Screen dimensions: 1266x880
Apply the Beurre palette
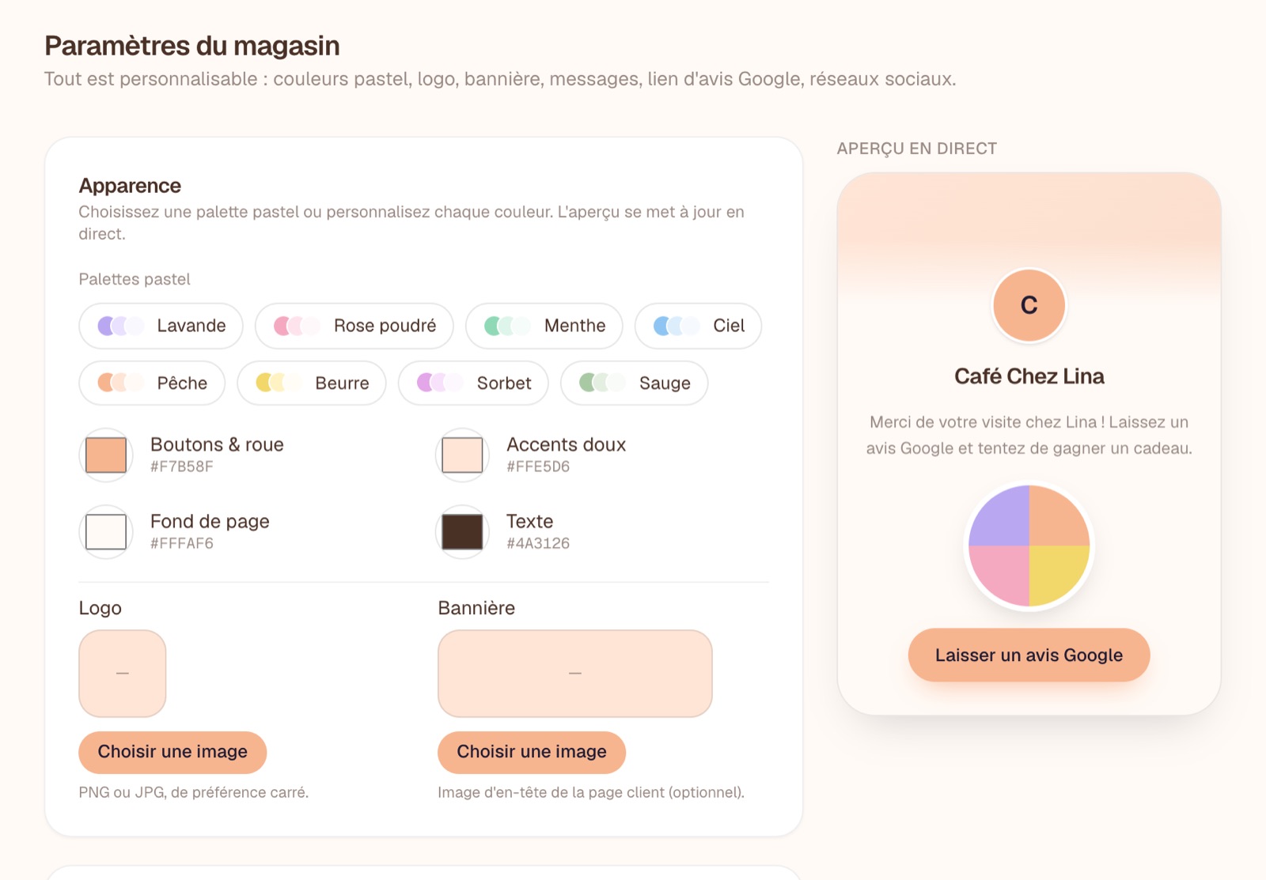(312, 383)
